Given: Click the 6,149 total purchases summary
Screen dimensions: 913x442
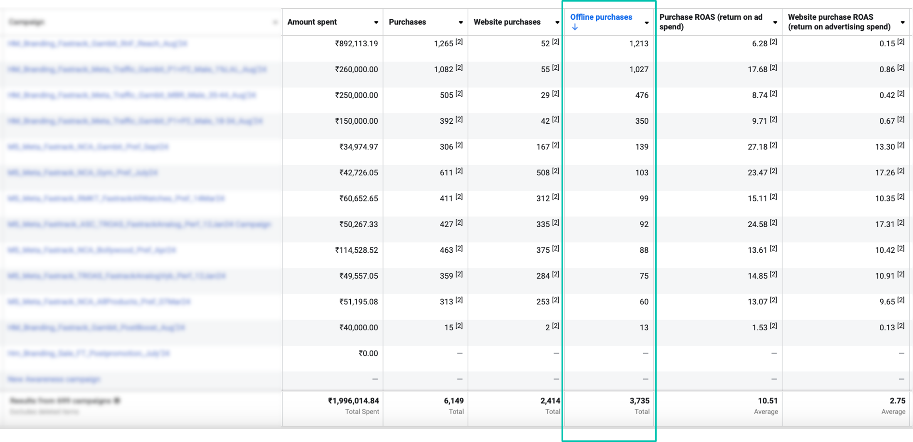Looking at the screenshot, I should (x=454, y=401).
